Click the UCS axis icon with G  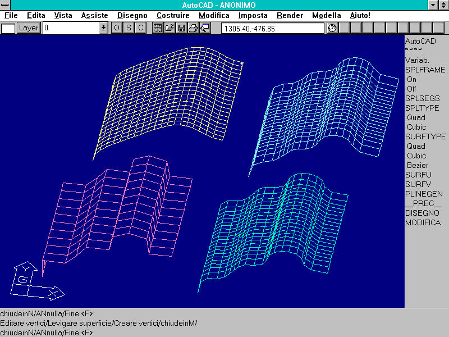(37, 281)
